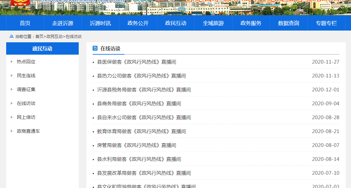Screen dimensions: 351x188
Task: Click the home icon in breadcrumb
Action: tap(11, 36)
